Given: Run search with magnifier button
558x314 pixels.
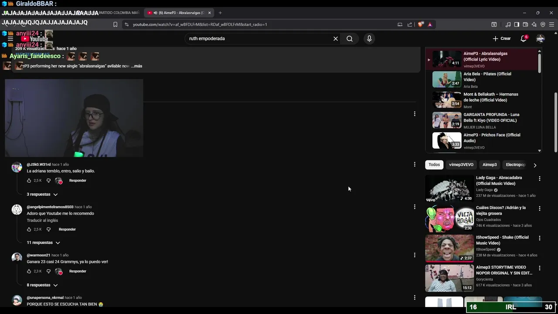Looking at the screenshot, I should click(x=350, y=39).
